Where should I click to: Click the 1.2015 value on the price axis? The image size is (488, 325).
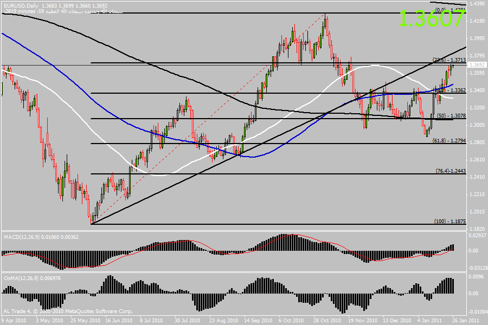pyautogui.click(x=478, y=211)
